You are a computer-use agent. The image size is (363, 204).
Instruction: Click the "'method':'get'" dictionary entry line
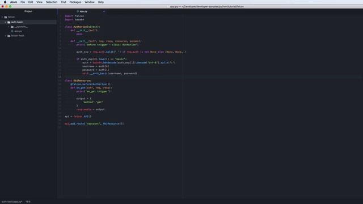point(92,102)
